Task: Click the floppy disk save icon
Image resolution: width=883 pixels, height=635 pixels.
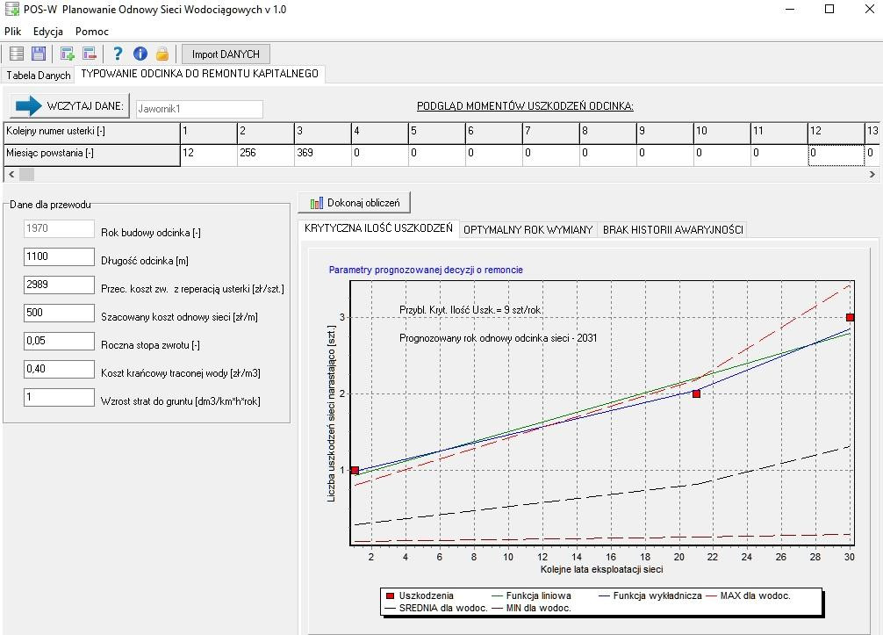Action: 39,54
